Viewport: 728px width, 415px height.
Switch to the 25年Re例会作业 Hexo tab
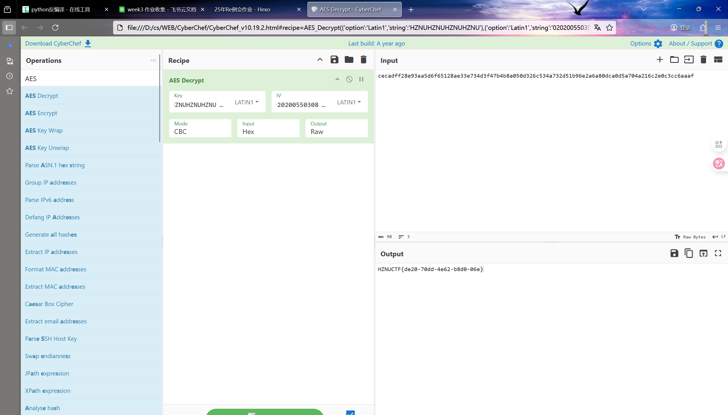242,9
